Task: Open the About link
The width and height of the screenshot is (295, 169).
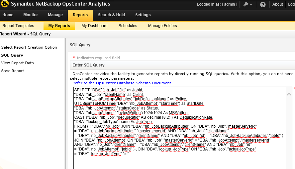Action: tap(277, 4)
